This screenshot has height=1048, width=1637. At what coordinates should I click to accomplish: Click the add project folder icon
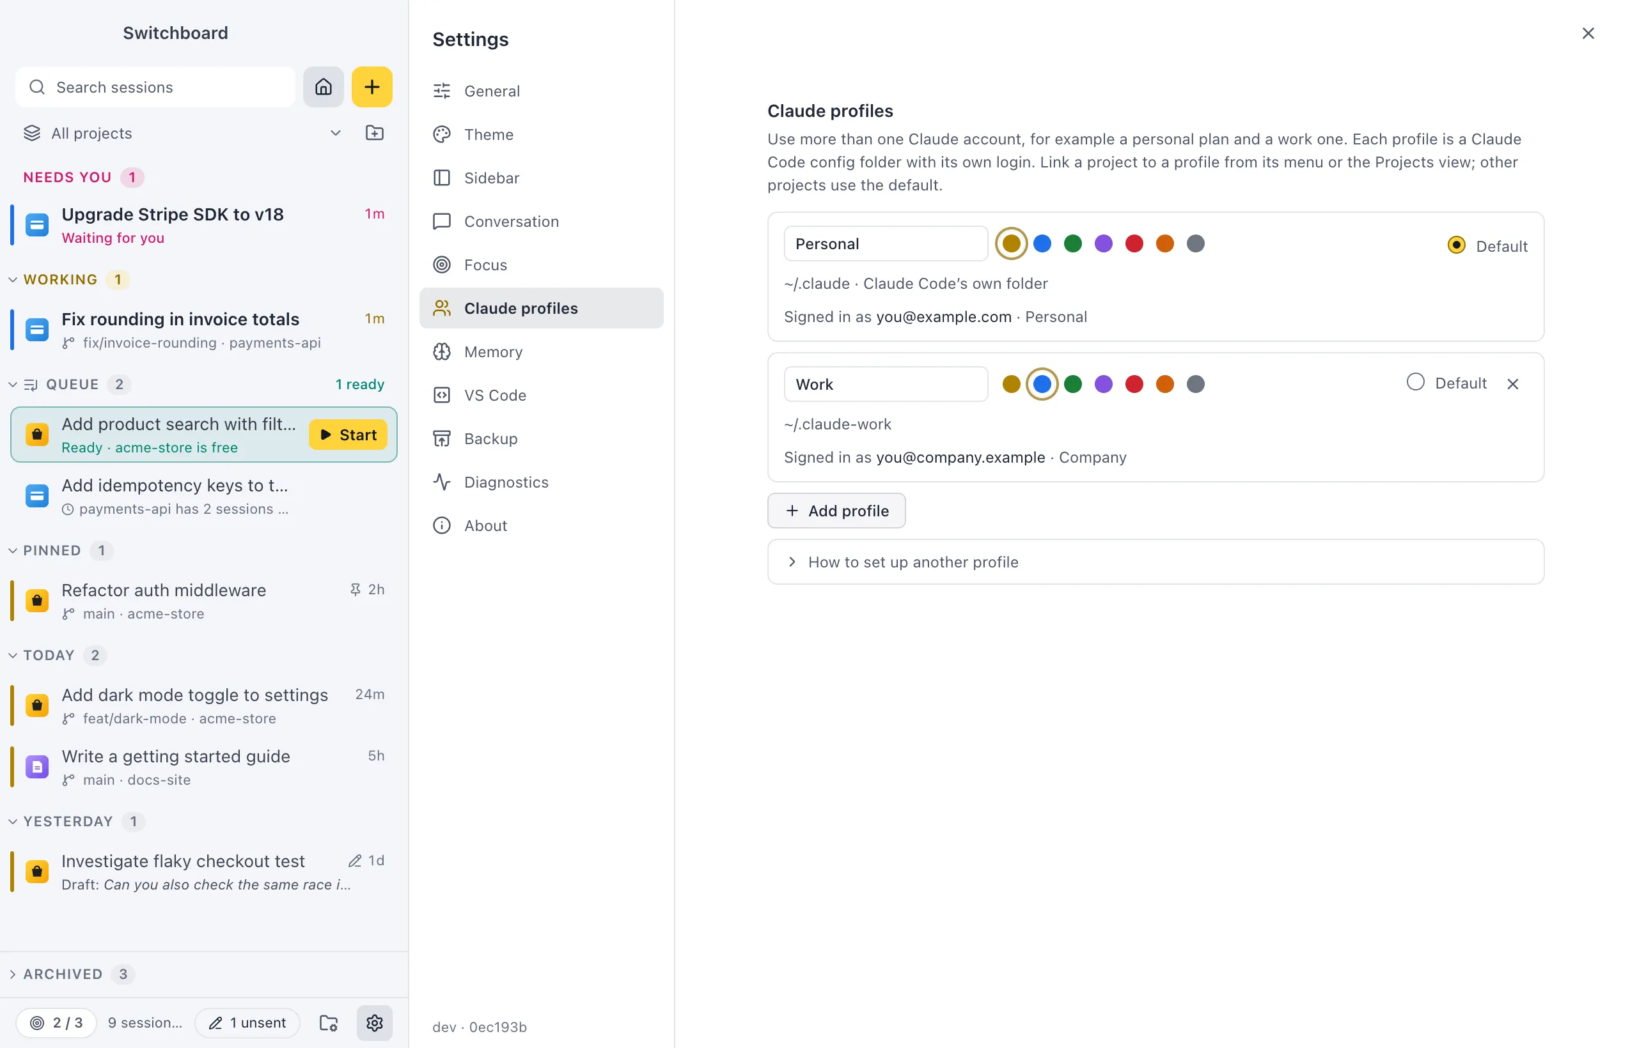(x=375, y=133)
